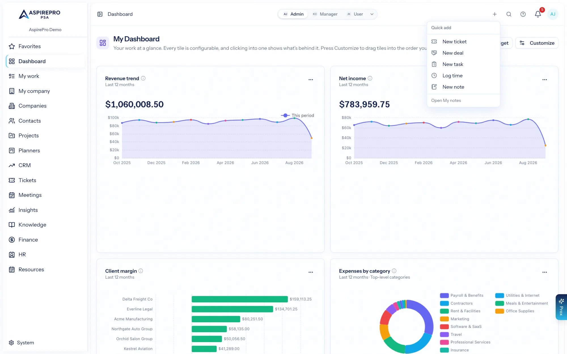This screenshot has width=567, height=354.
Task: Open Meetings in the sidebar
Action: click(45, 195)
